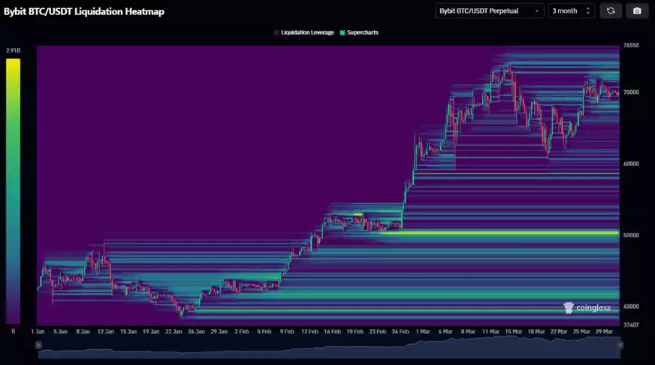Click the bright yellow liquidation band near 50000
The image size is (655, 365).
click(x=500, y=233)
